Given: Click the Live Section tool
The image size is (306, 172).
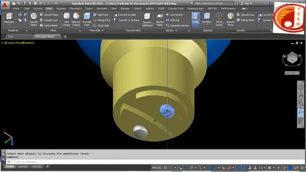Looking at the screenshot, I should click(175, 15).
